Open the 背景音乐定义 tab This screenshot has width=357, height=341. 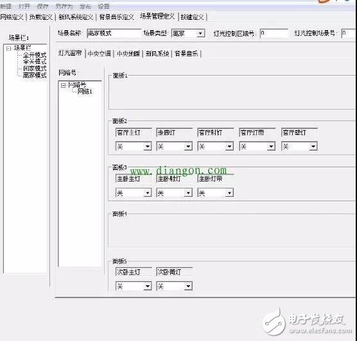117,17
